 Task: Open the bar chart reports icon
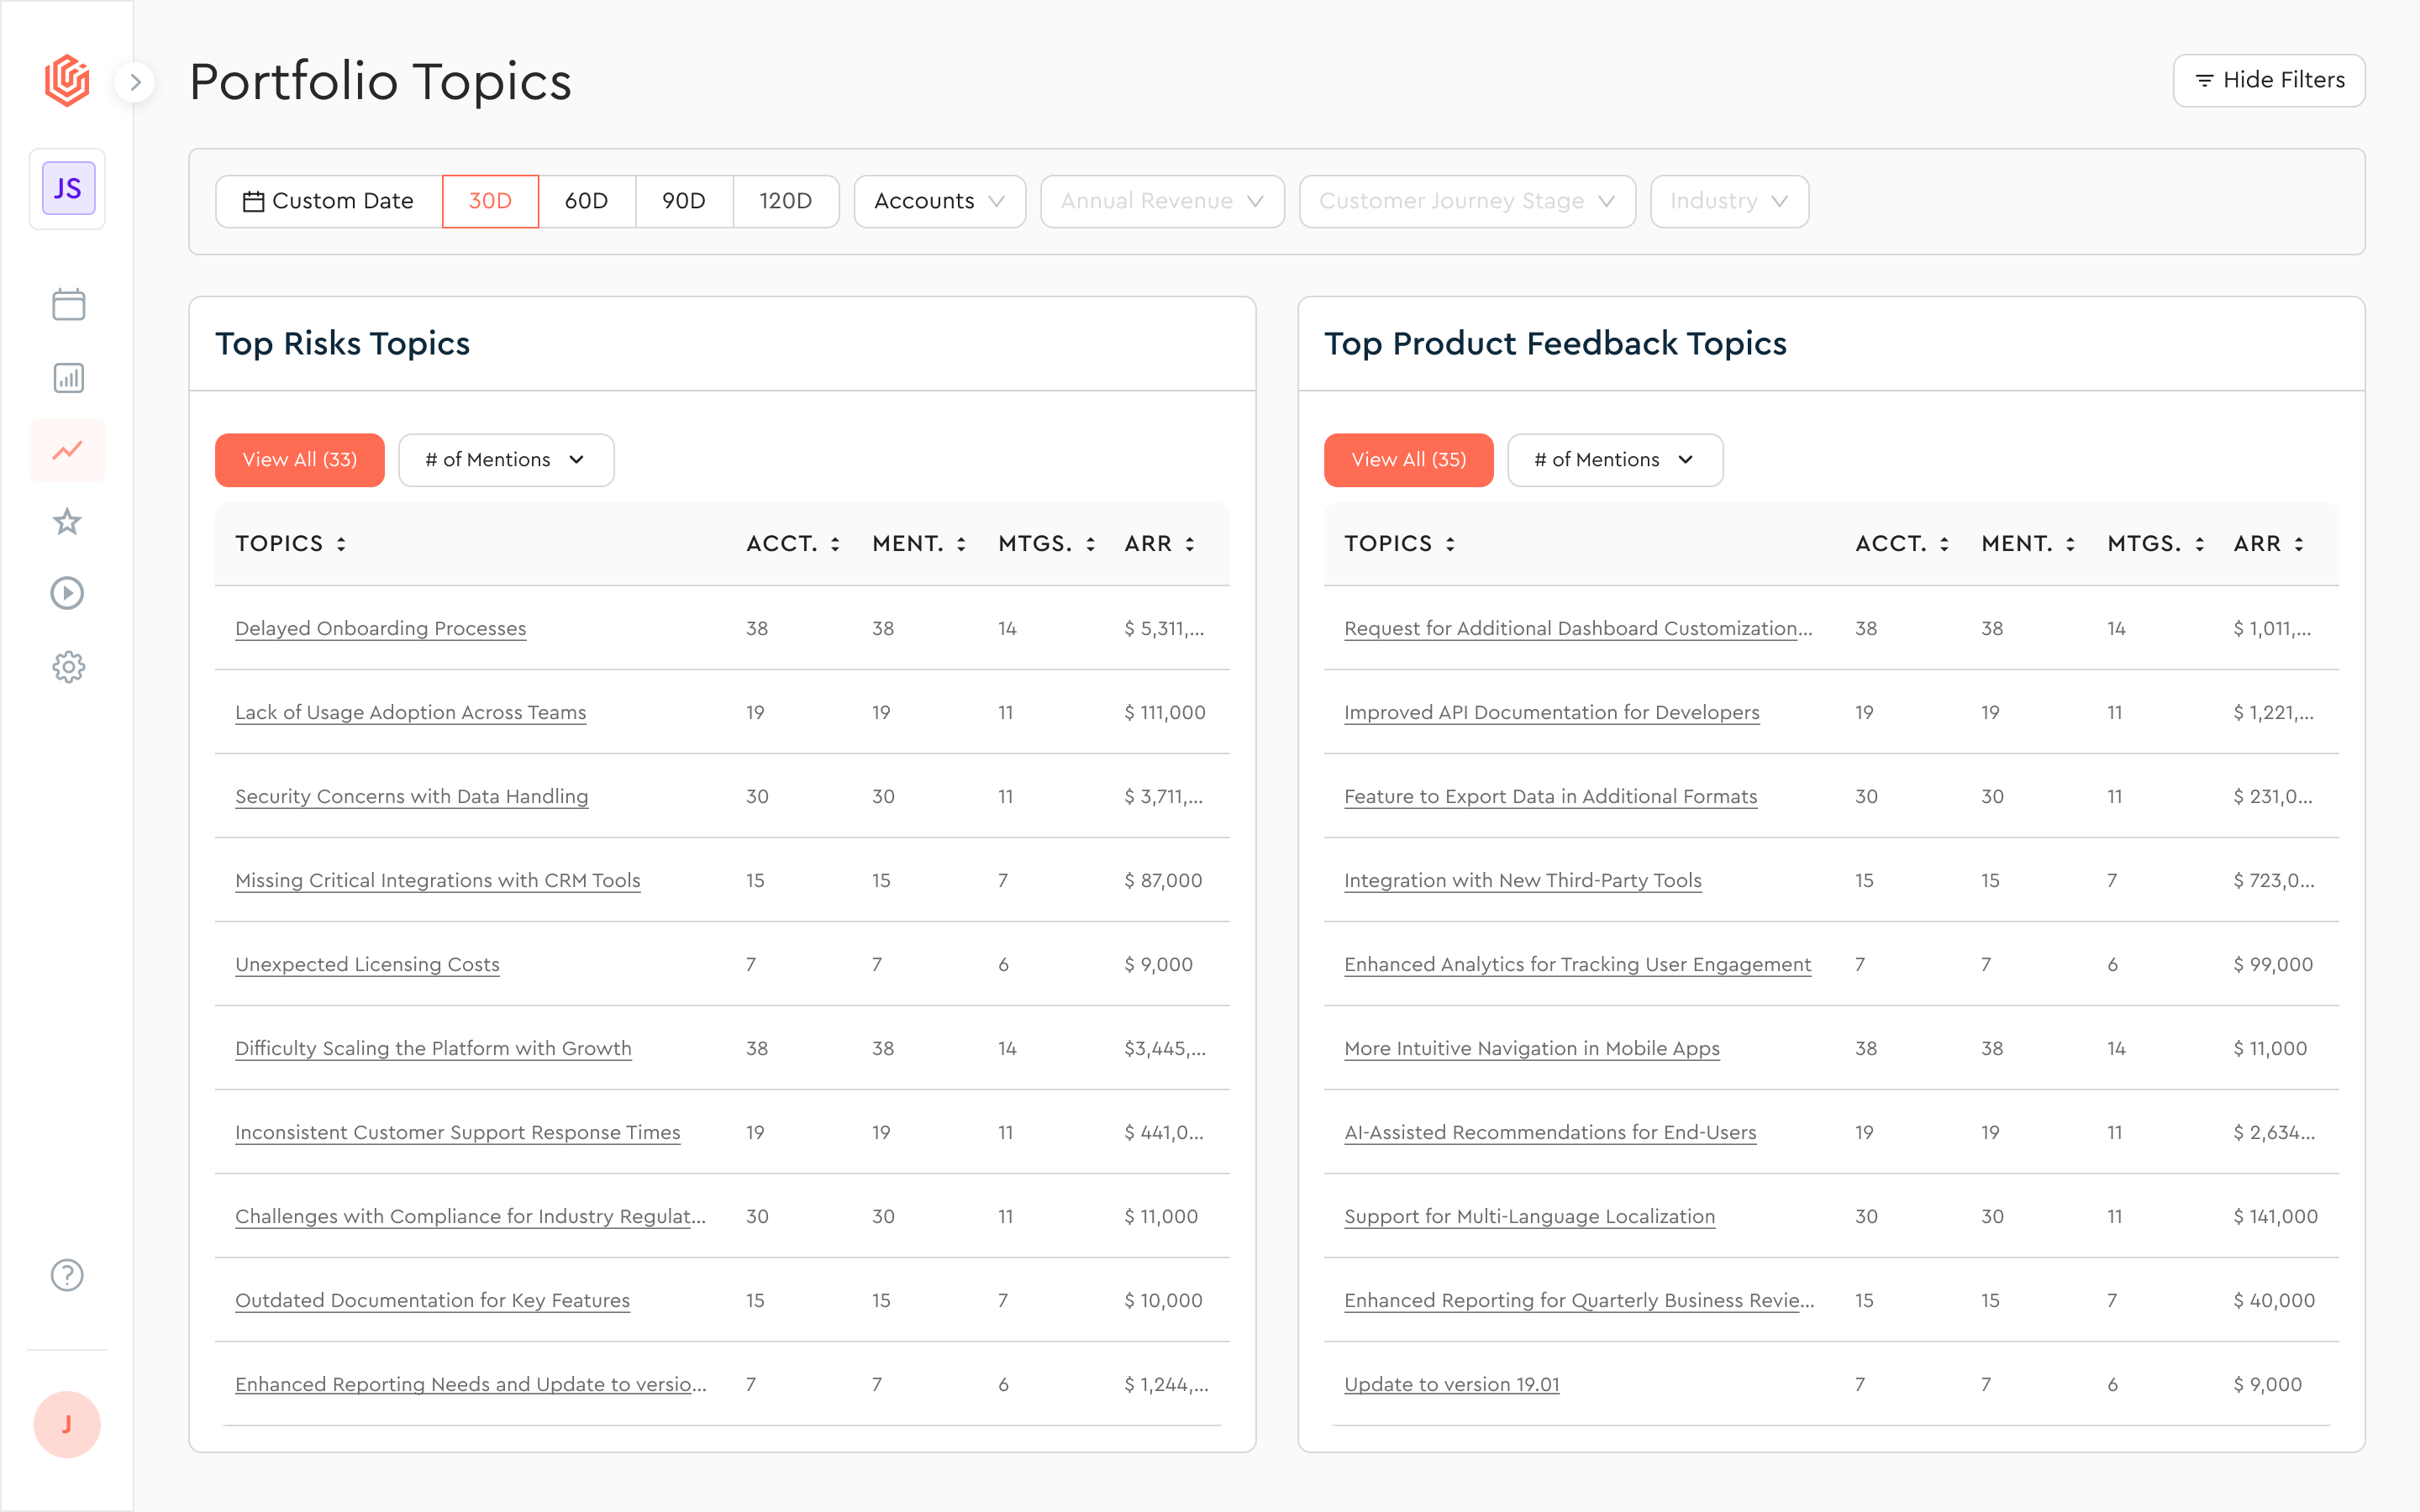68,378
